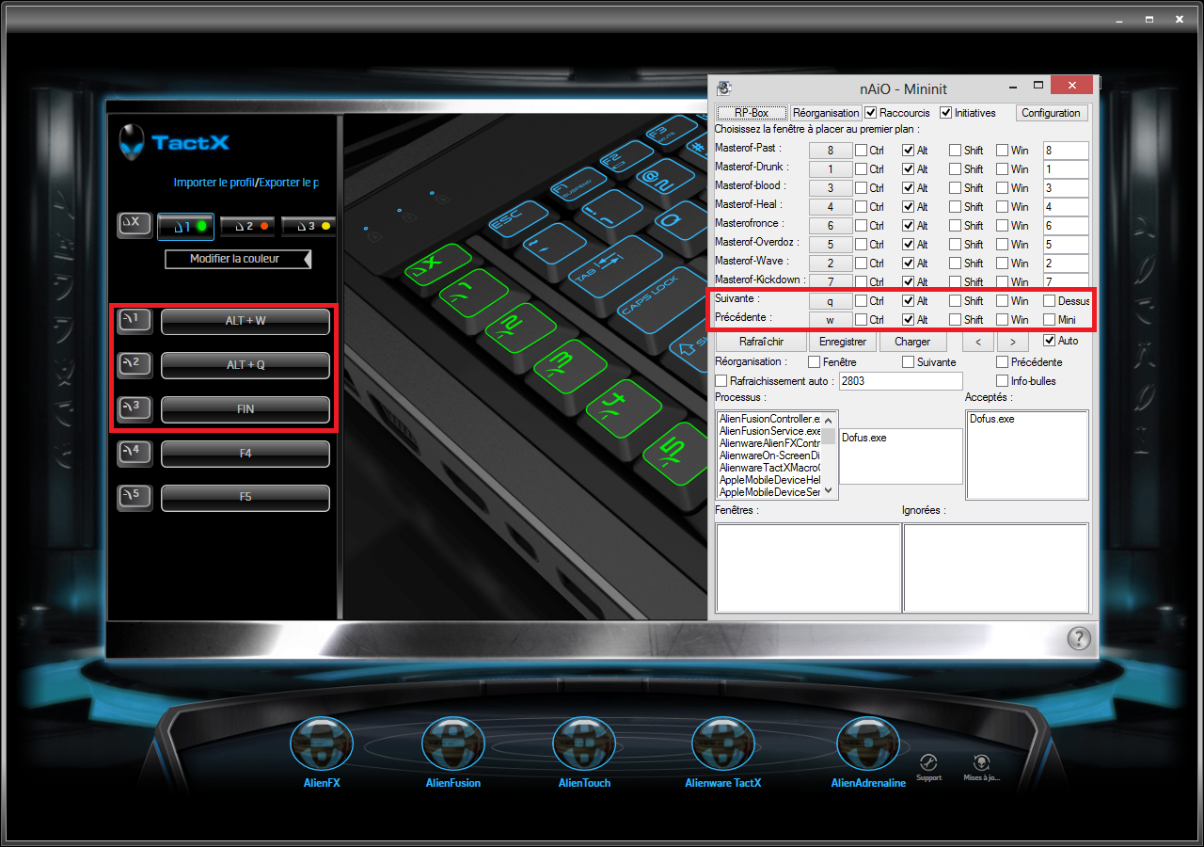This screenshot has height=847, width=1204.
Task: Click the ALT + W macro assignment button
Action: tap(246, 321)
